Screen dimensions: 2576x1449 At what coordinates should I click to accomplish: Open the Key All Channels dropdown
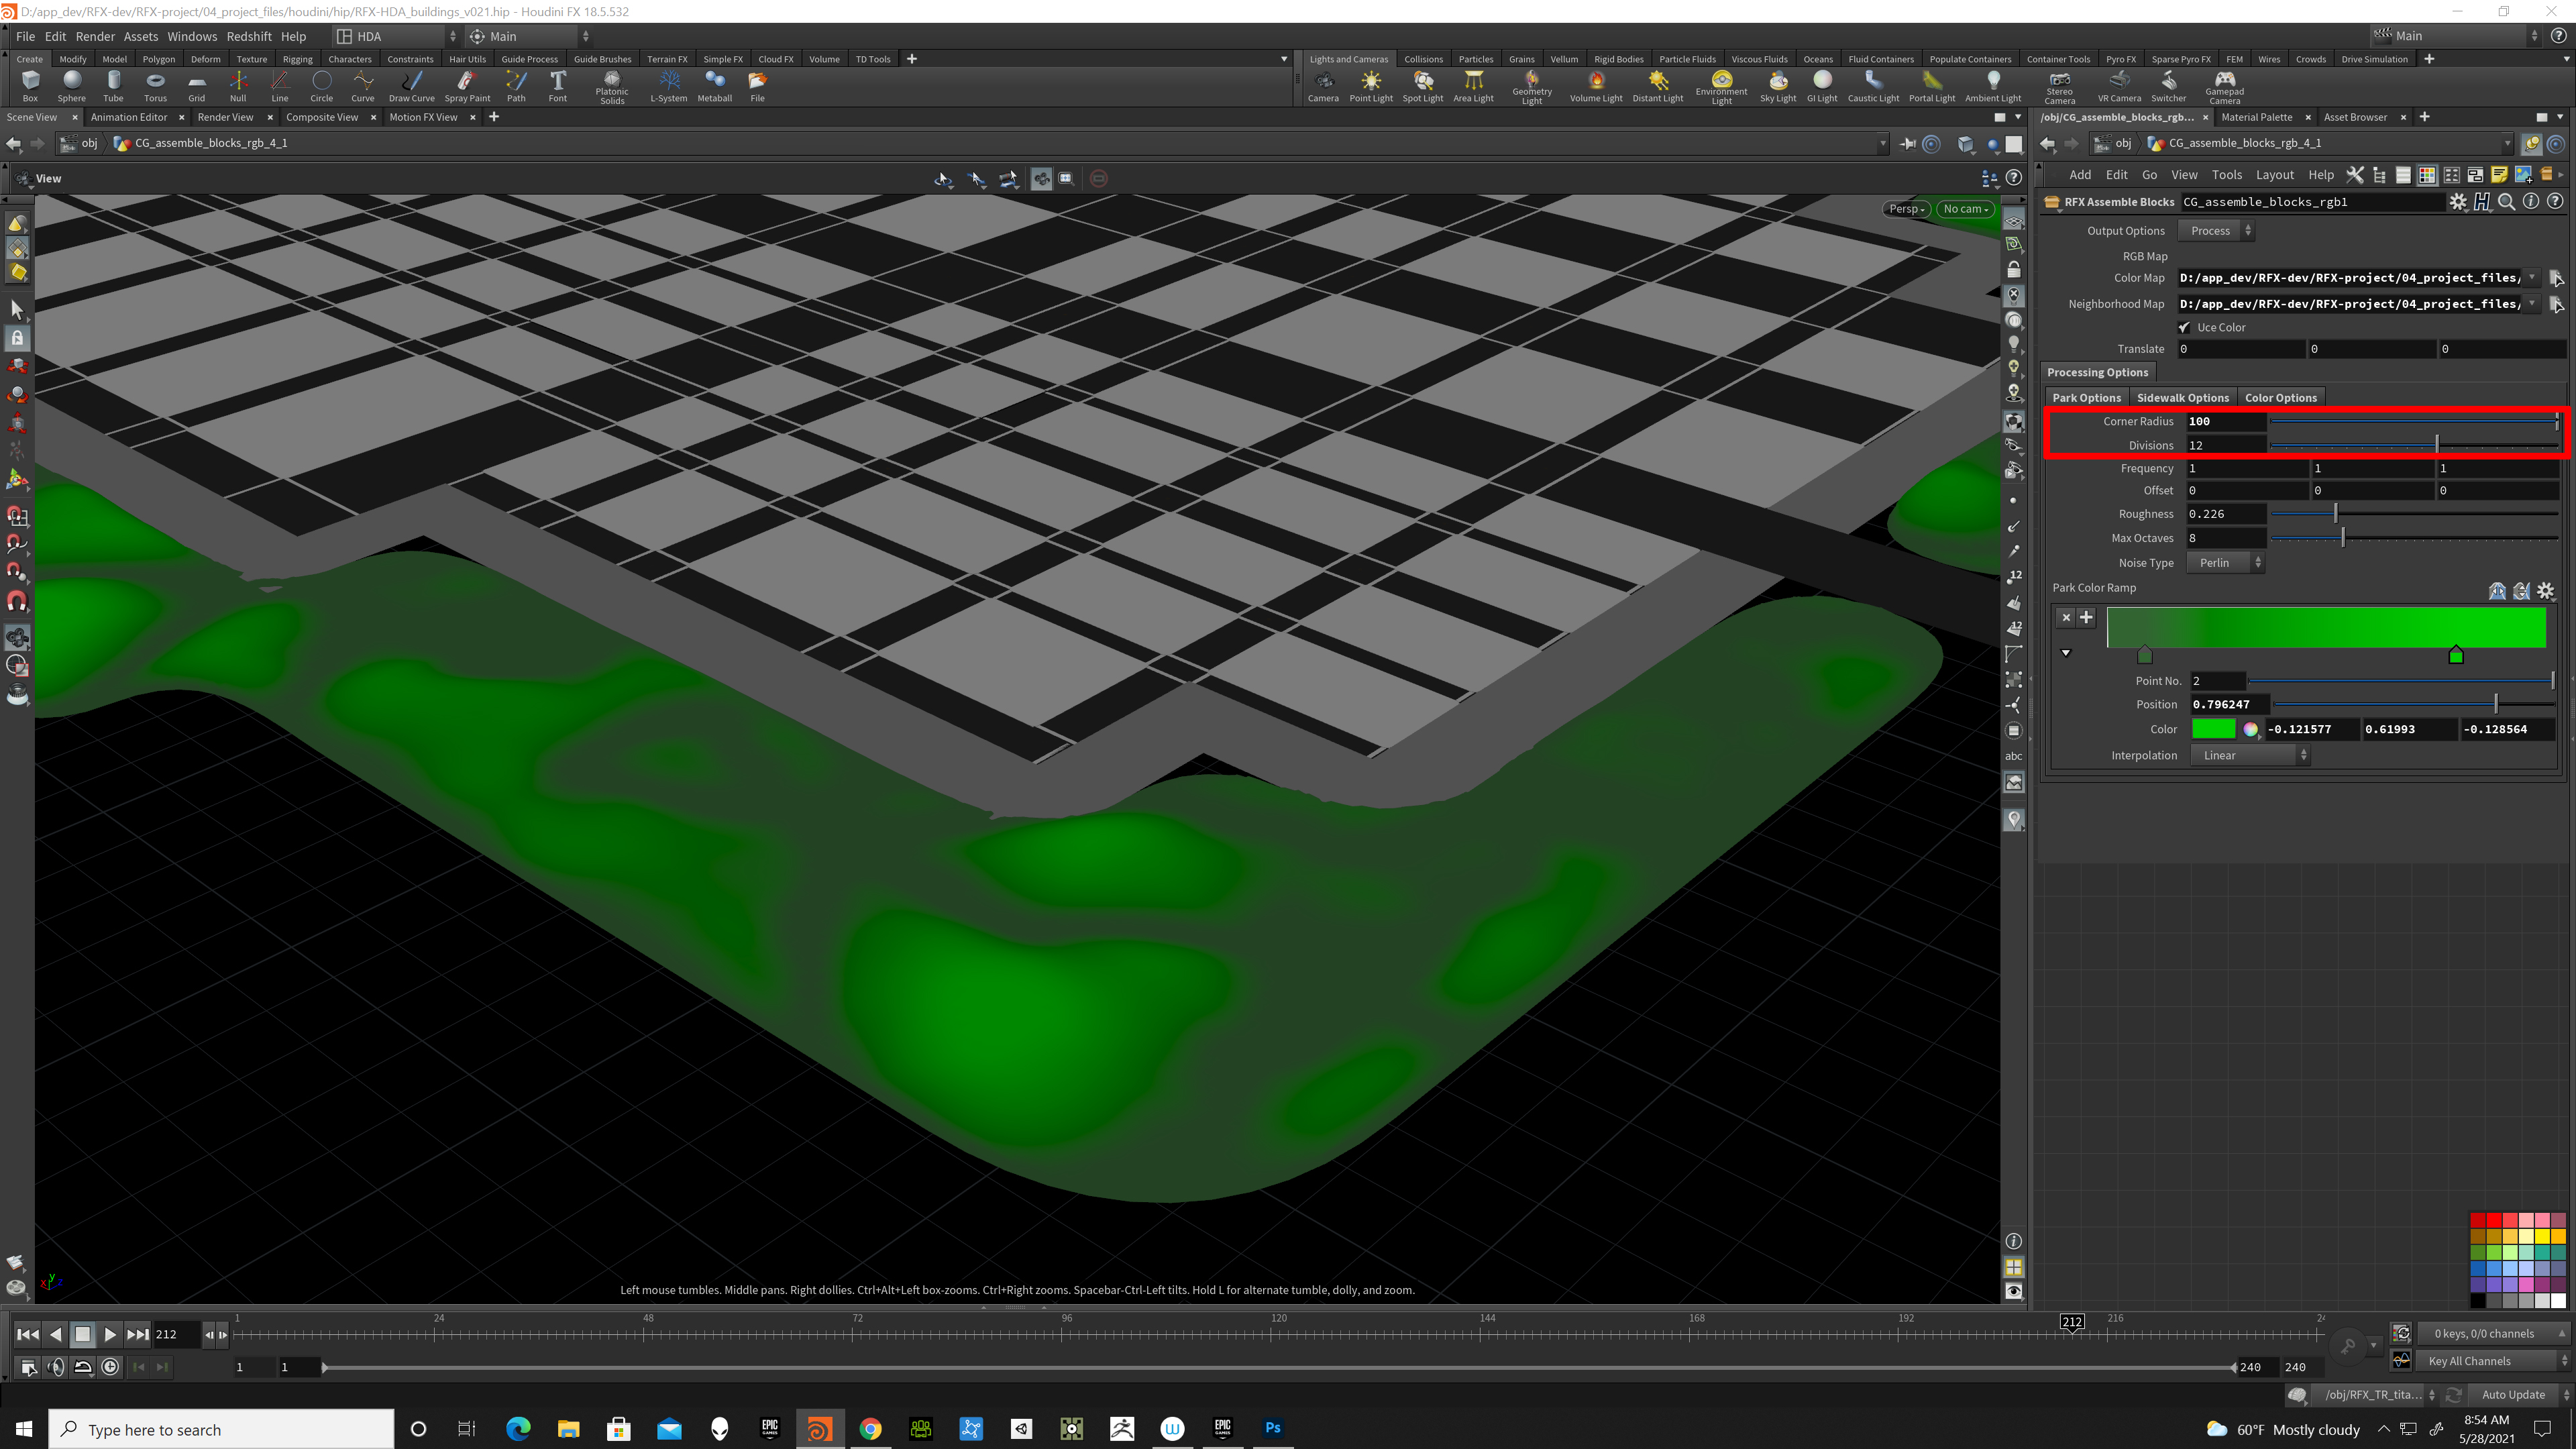click(2495, 1361)
